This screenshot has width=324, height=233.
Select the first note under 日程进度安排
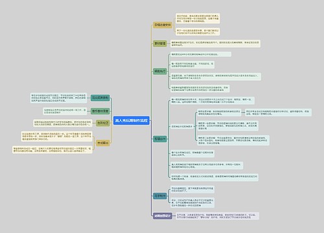tap(198, 19)
